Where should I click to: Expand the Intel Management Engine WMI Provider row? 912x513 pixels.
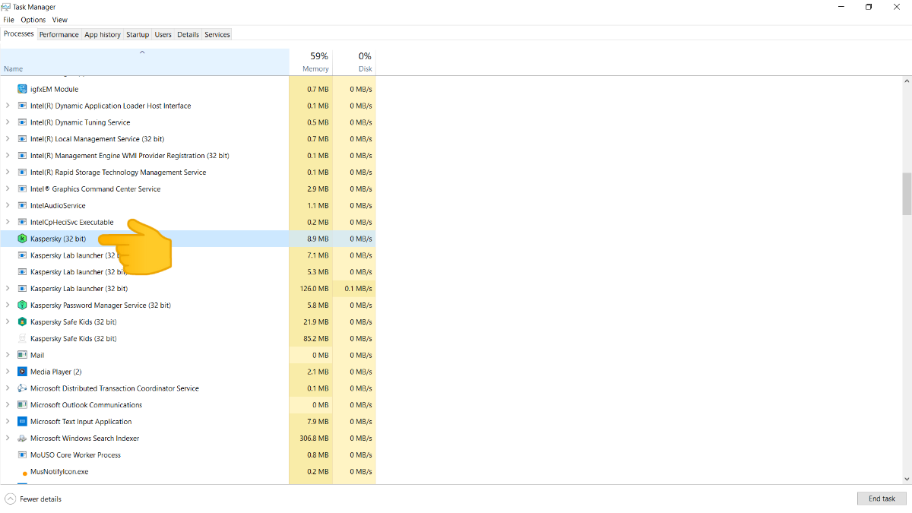[x=8, y=155]
